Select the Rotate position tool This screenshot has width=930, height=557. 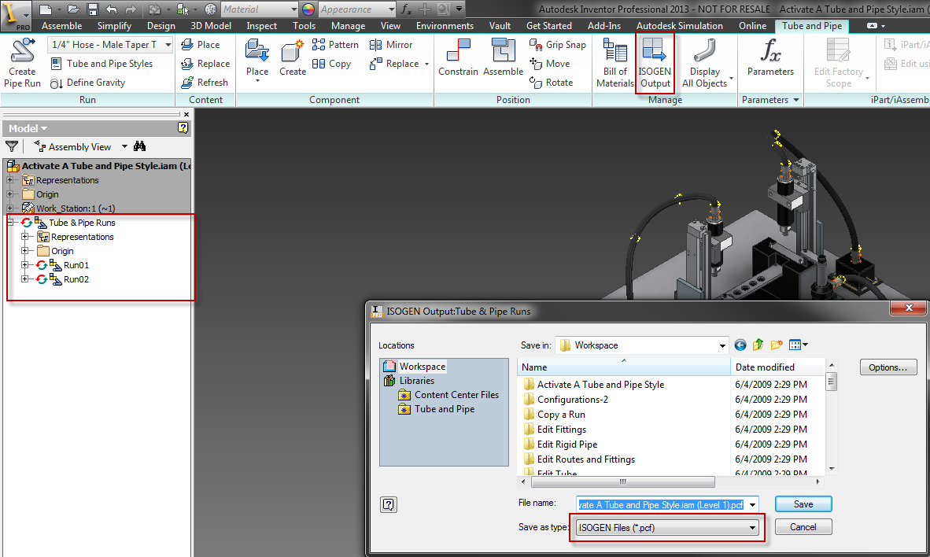tap(551, 83)
